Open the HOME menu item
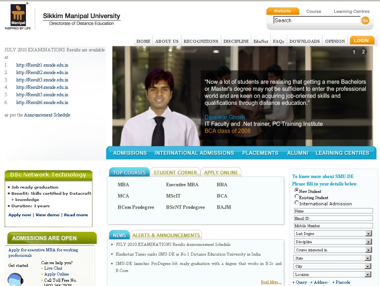The height and width of the screenshot is (286, 380). 144,41
